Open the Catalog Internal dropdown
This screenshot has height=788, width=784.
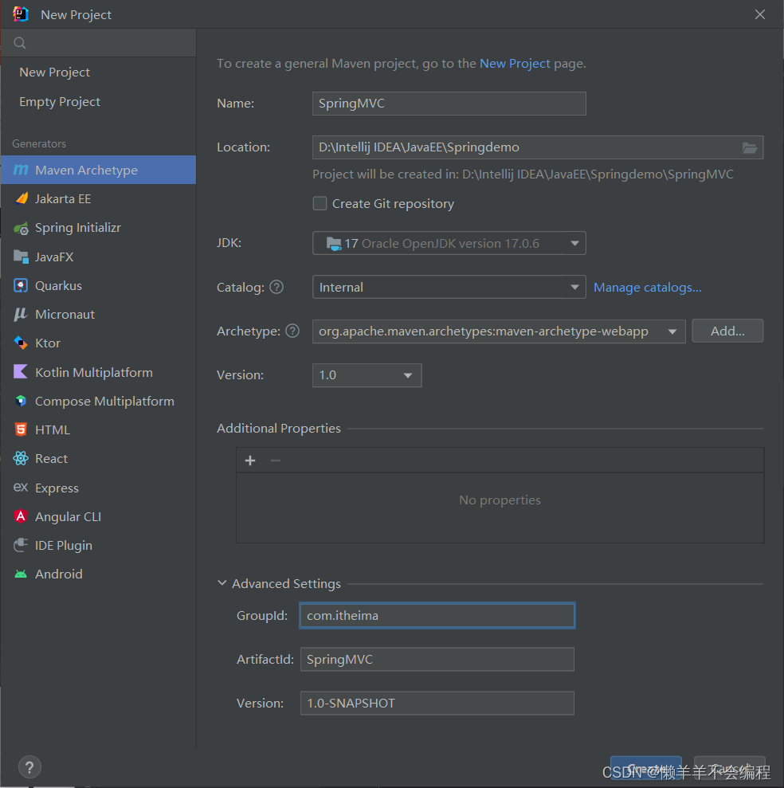[x=449, y=287]
